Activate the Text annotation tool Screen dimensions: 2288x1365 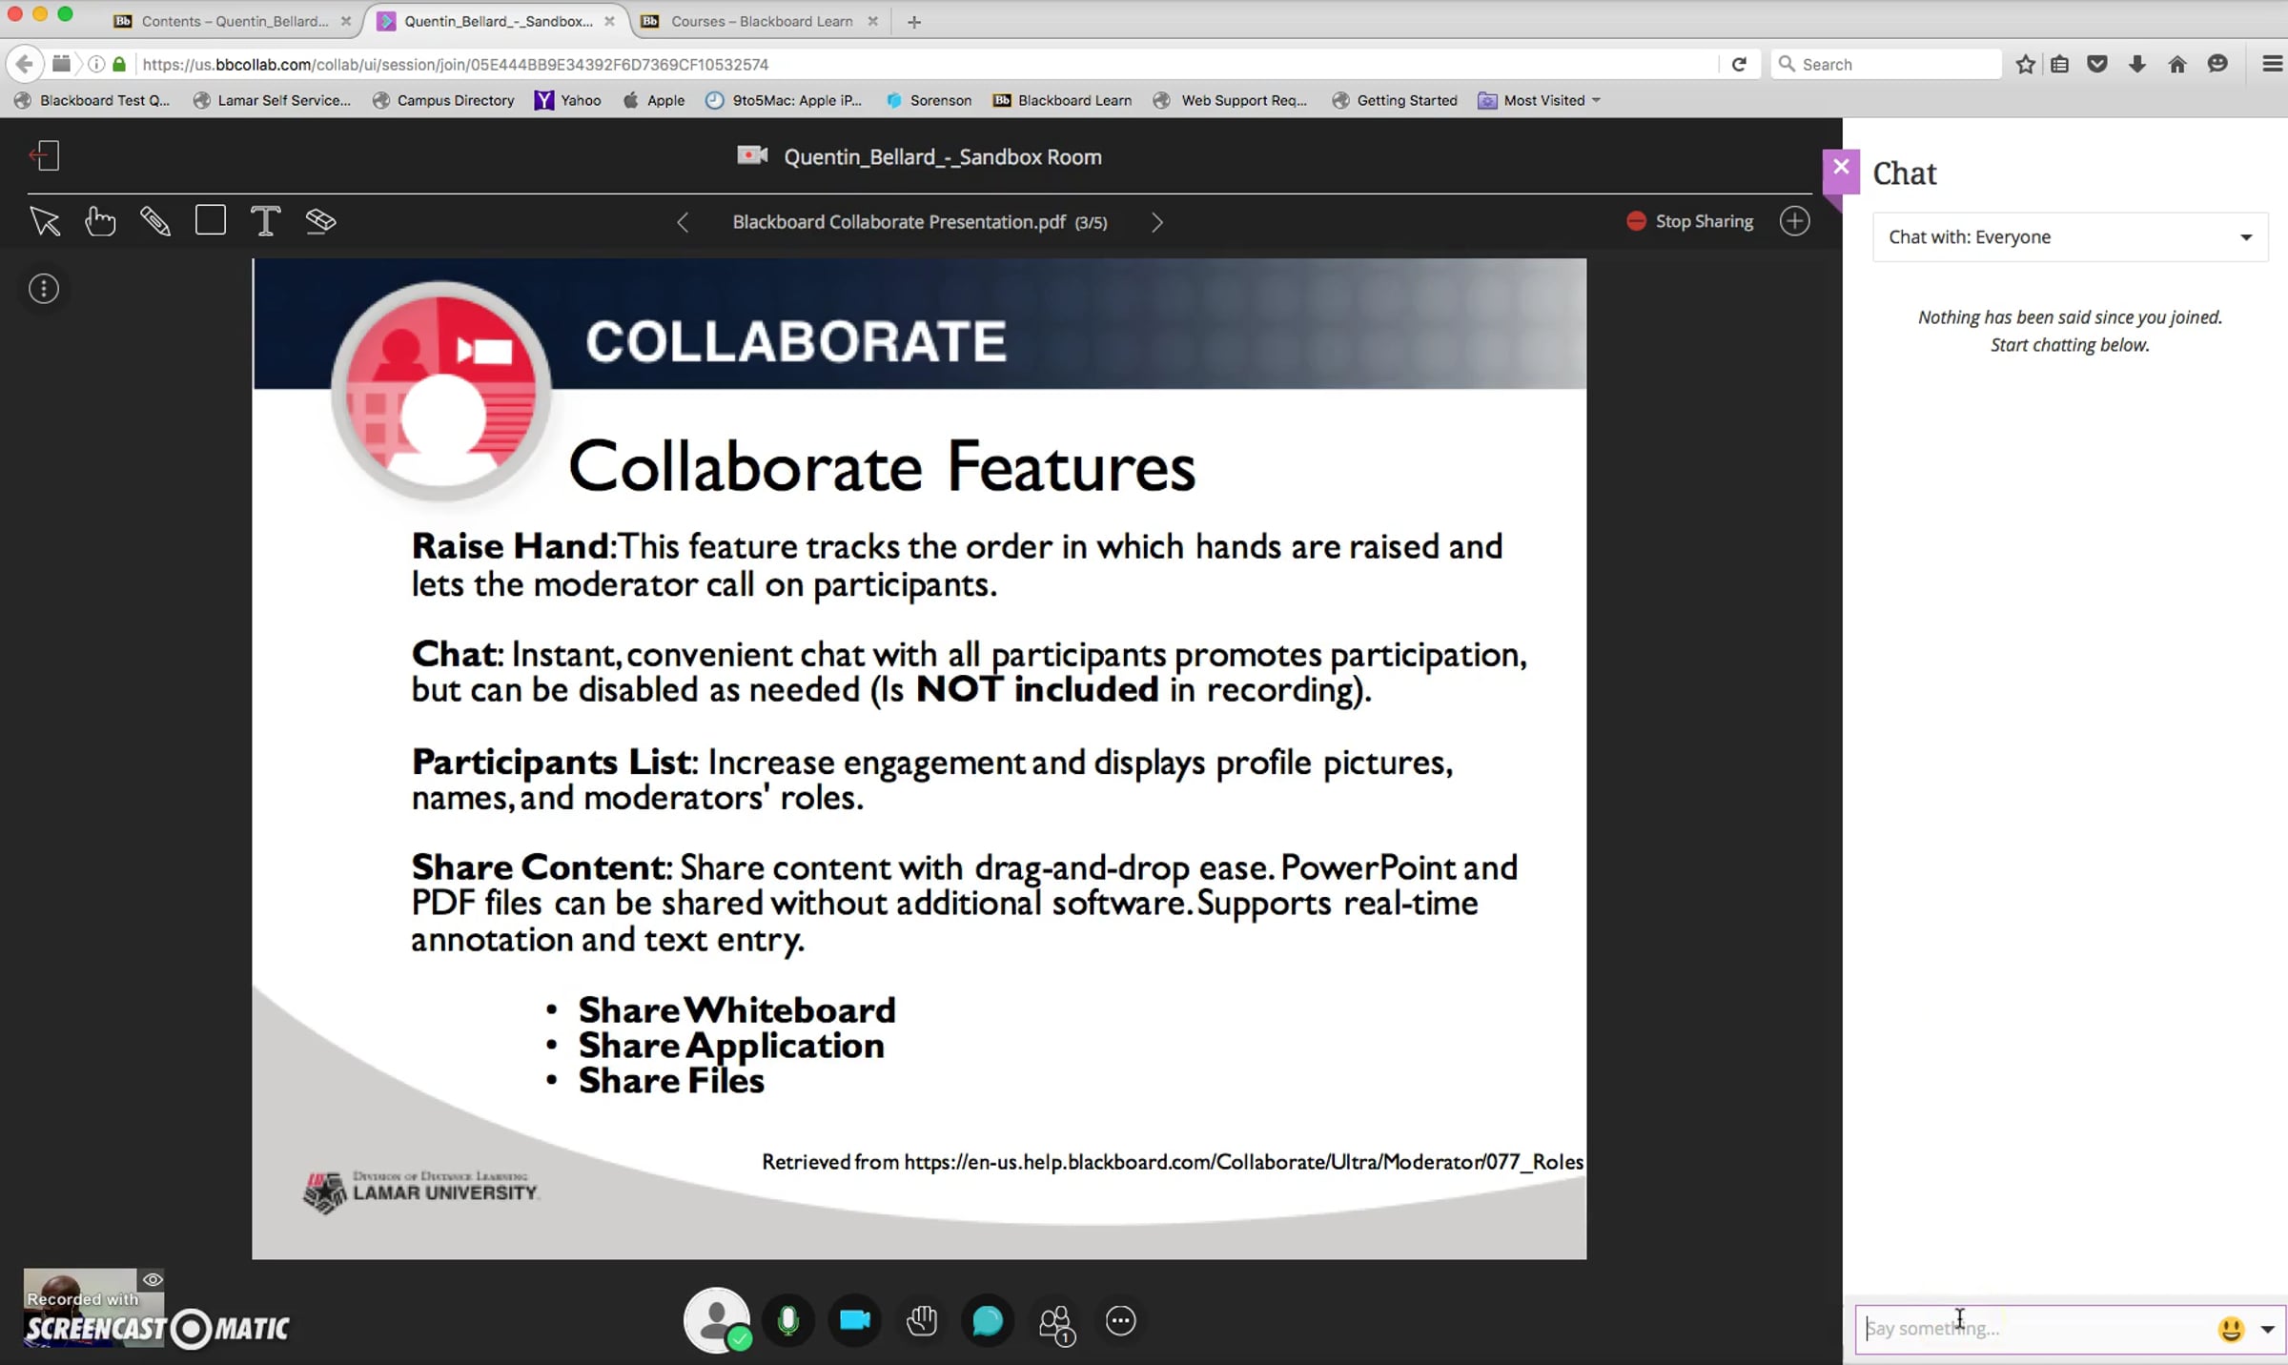click(266, 221)
